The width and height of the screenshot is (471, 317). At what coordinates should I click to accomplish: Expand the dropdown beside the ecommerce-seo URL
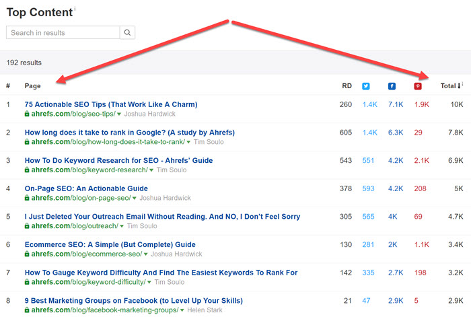pyautogui.click(x=146, y=254)
